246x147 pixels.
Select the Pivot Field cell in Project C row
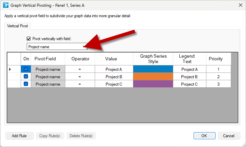pyautogui.click(x=48, y=84)
